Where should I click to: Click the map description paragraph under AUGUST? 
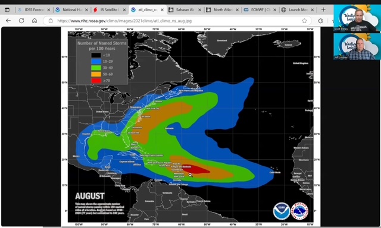pyautogui.click(x=99, y=208)
